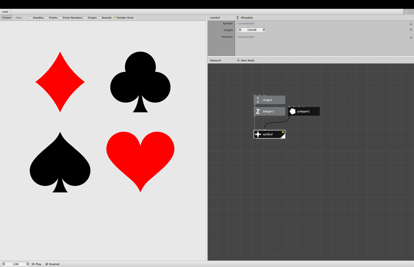
Task: Click the yellow marker on symbol node
Action: tap(283, 132)
